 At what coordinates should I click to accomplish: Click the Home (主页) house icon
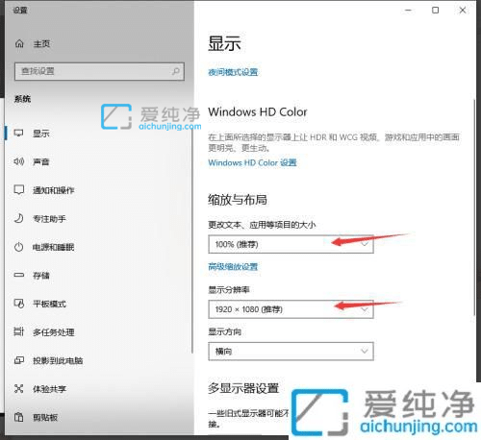pos(19,43)
